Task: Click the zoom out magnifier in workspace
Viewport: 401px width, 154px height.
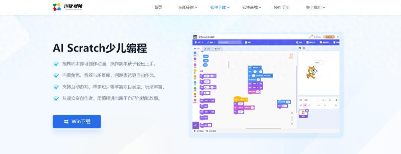Action: (x=292, y=118)
